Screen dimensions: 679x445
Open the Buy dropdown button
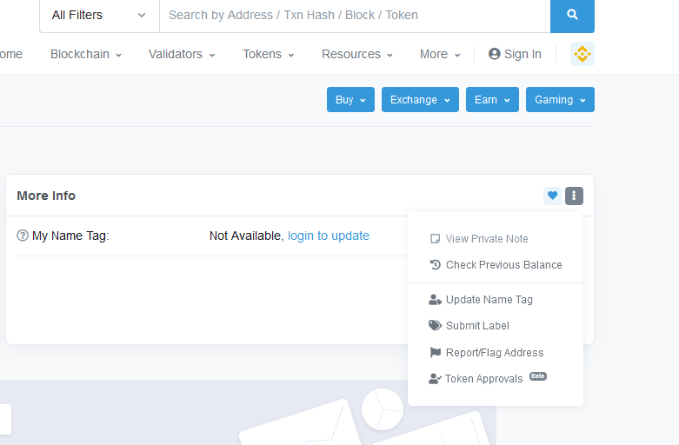pyautogui.click(x=350, y=100)
